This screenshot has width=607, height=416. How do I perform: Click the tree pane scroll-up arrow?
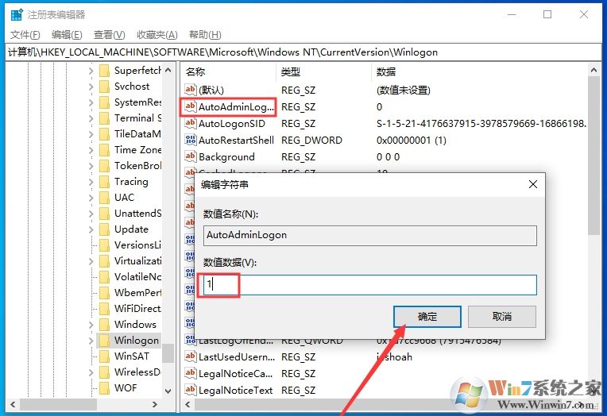pos(168,70)
